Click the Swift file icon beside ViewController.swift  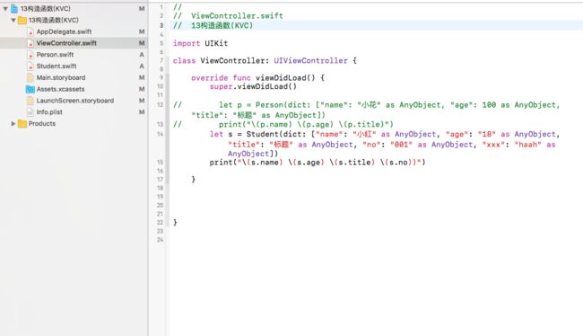pyautogui.click(x=30, y=44)
